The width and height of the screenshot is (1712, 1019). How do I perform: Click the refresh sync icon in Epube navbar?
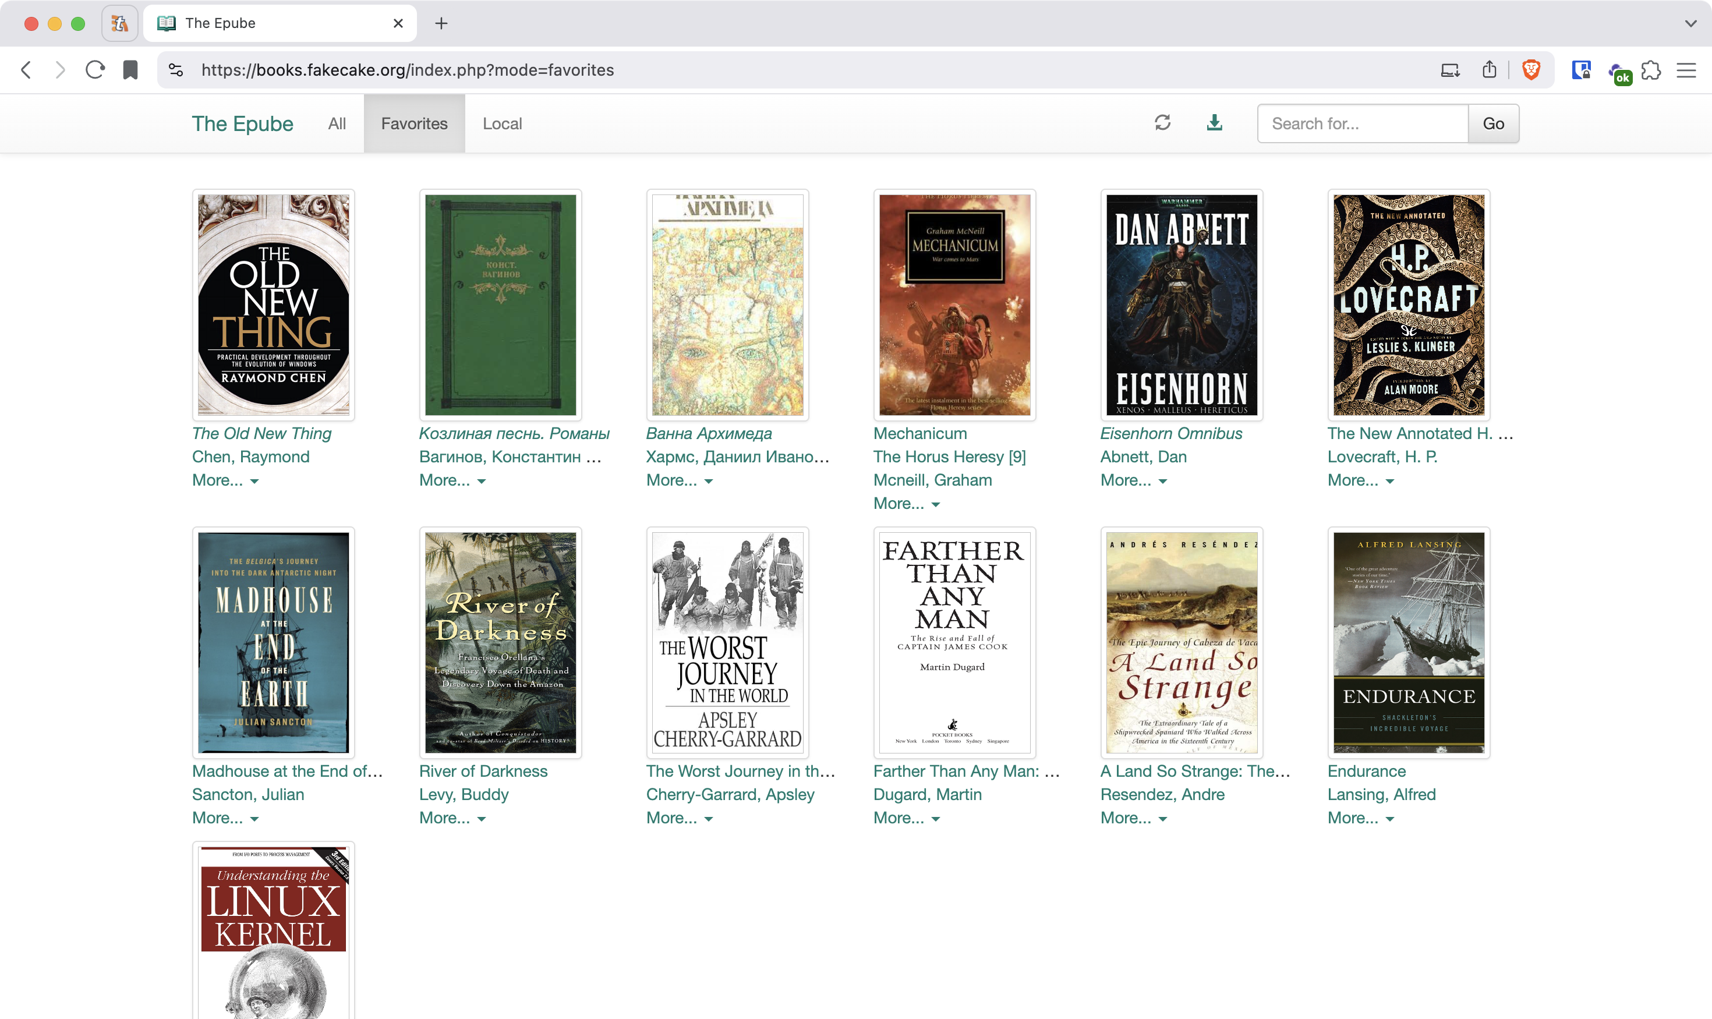click(1162, 123)
